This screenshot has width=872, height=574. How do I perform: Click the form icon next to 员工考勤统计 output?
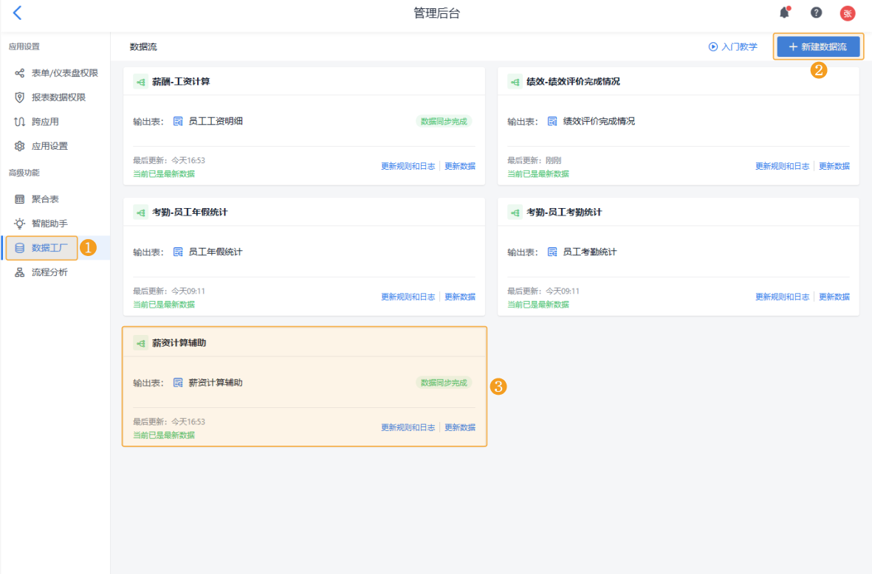pos(552,252)
